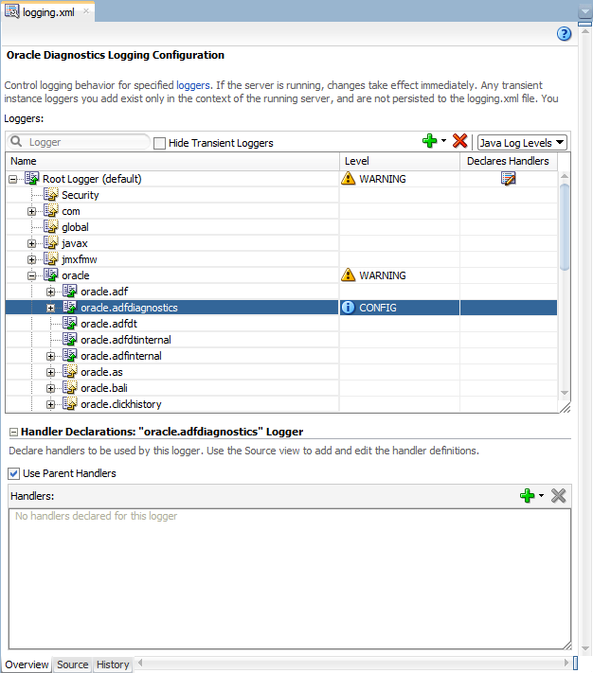Viewport: 593px width, 673px height.
Task: Click the com logger icon
Action: [x=50, y=211]
